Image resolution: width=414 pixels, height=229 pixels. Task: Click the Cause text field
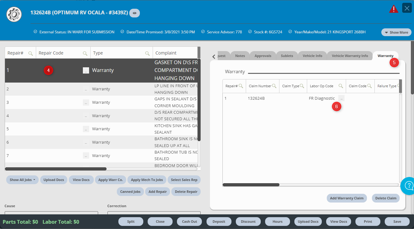click(51, 213)
